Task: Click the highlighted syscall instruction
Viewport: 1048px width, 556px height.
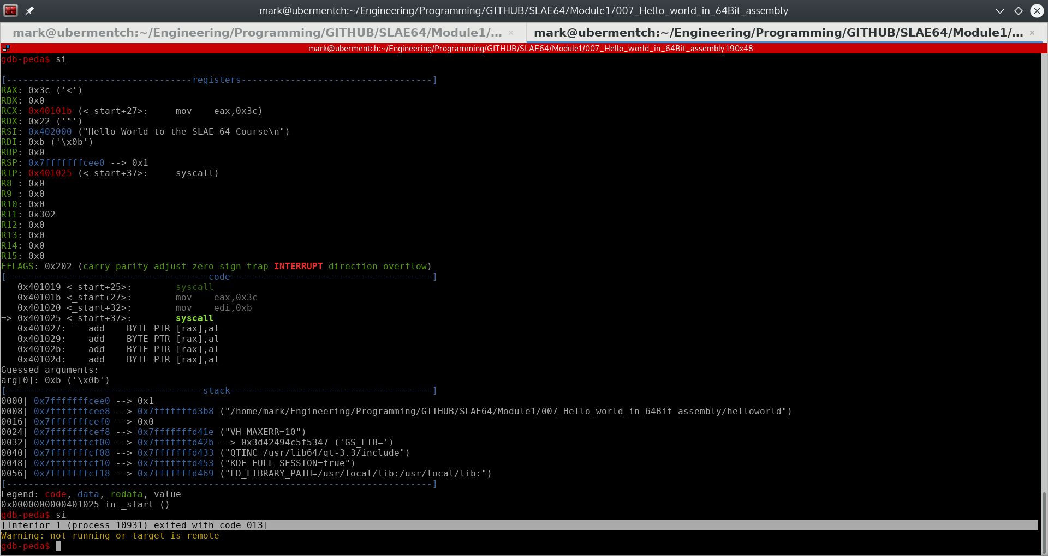Action: coord(194,318)
